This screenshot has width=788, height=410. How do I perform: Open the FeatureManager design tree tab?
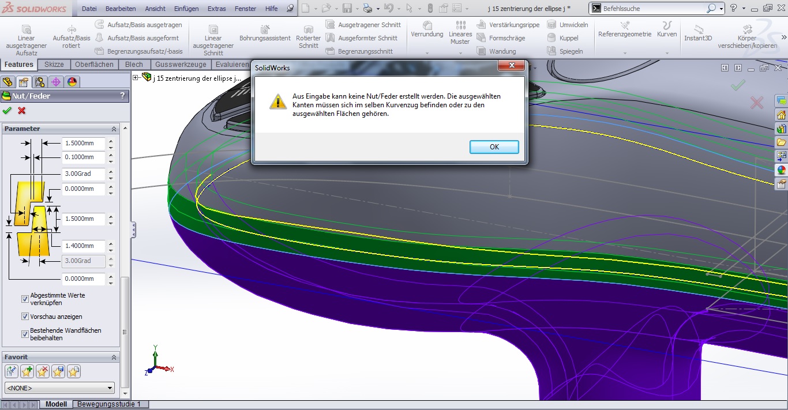pyautogui.click(x=7, y=82)
